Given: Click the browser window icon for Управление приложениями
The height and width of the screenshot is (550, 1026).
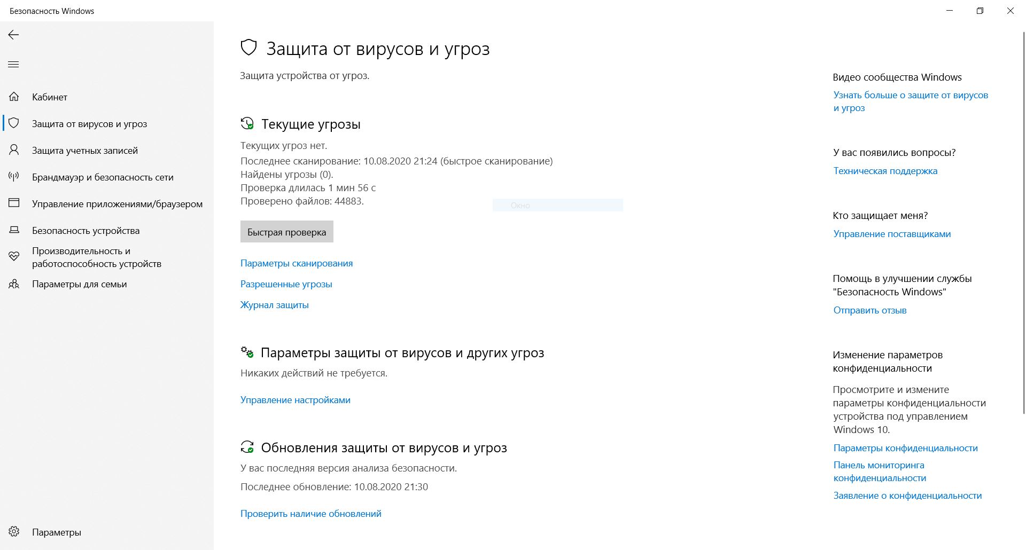Looking at the screenshot, I should click(x=14, y=203).
